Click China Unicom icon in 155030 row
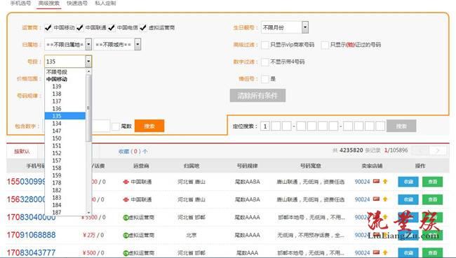The width and height of the screenshot is (456, 258). [126, 182]
